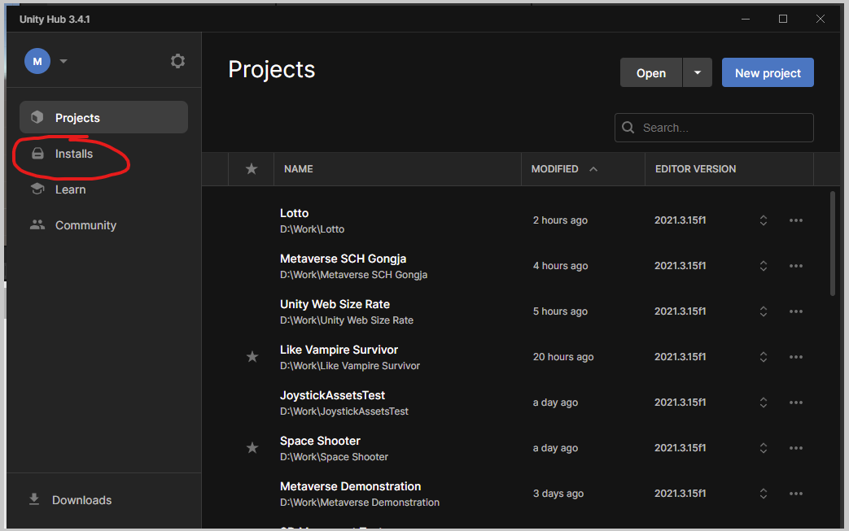Viewport: 849px width, 531px height.
Task: Open more options for JoystickAssetsTest
Action: (x=796, y=403)
